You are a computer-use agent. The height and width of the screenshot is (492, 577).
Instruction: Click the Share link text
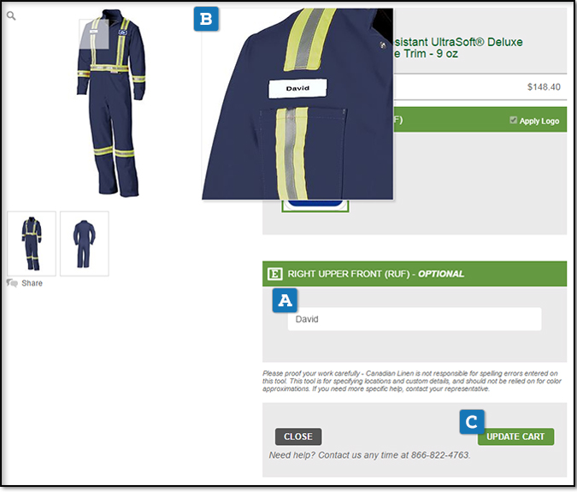(32, 283)
